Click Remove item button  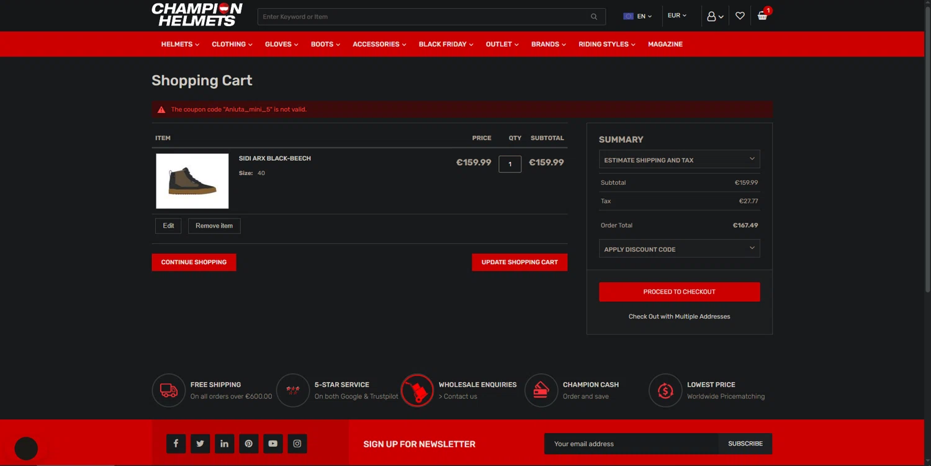tap(214, 226)
